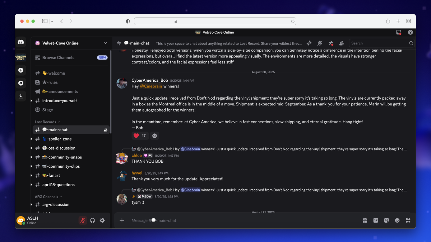Image resolution: width=431 pixels, height=242 pixels.
Task: Click CyberAmerica_Bob username
Action: coord(149,80)
